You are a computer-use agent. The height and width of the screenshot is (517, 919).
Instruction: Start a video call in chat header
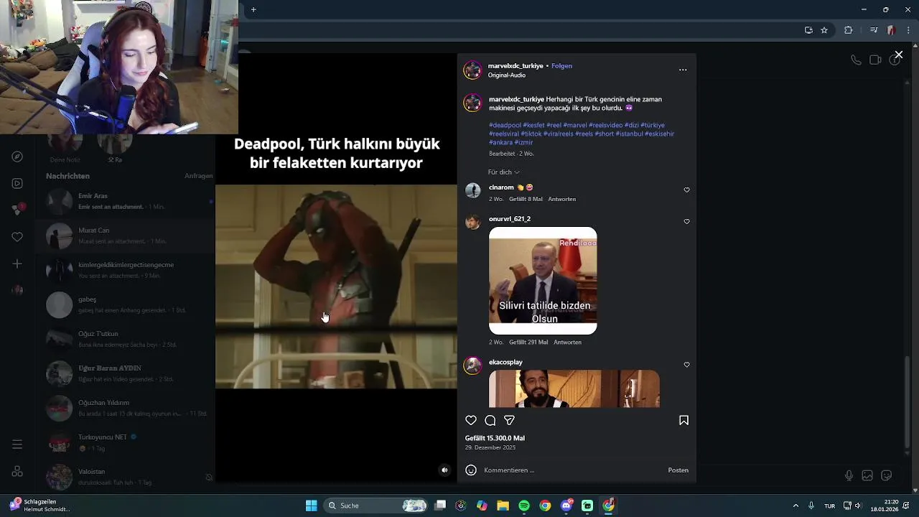point(875,60)
